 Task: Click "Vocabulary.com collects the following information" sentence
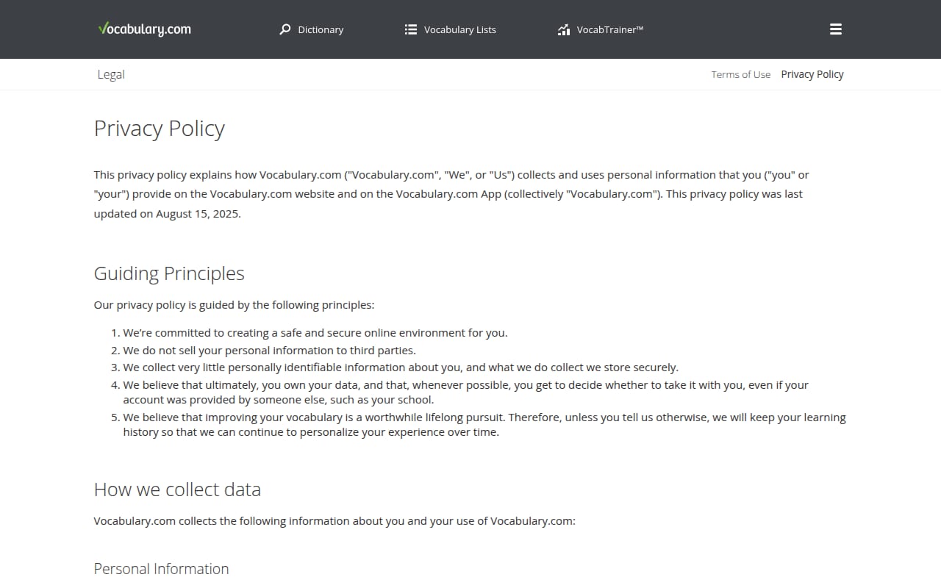334,521
